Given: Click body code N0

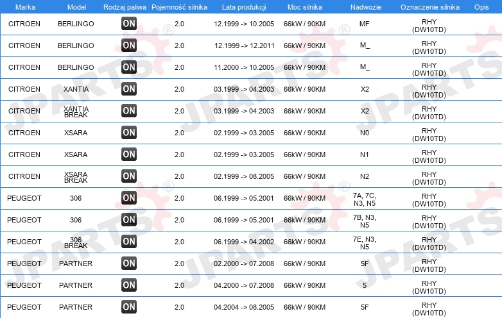Looking at the screenshot, I should coord(365,133).
